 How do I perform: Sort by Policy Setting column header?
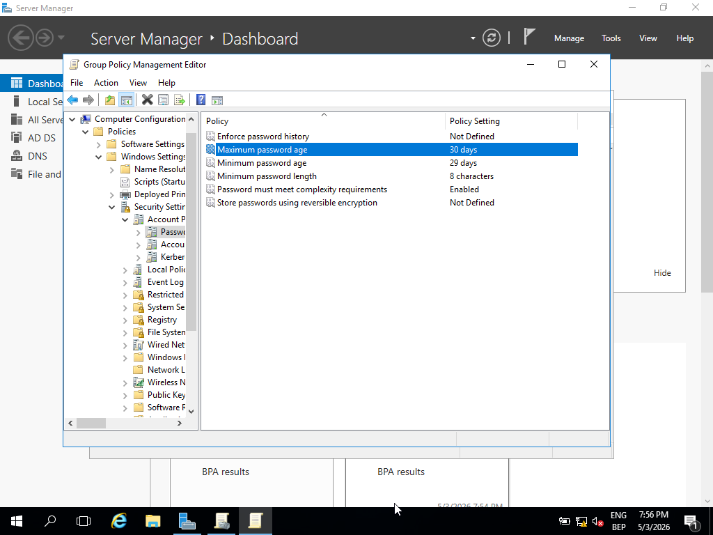[x=511, y=121]
